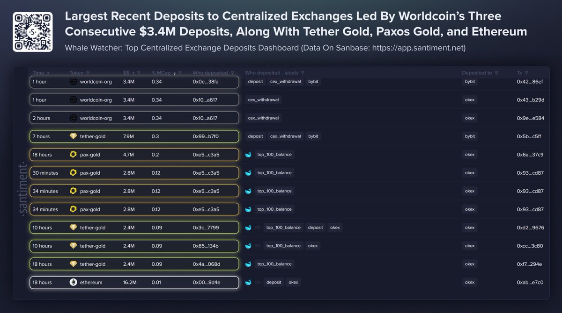Open the Tx column filter
This screenshot has width=562, height=313.
click(x=526, y=73)
